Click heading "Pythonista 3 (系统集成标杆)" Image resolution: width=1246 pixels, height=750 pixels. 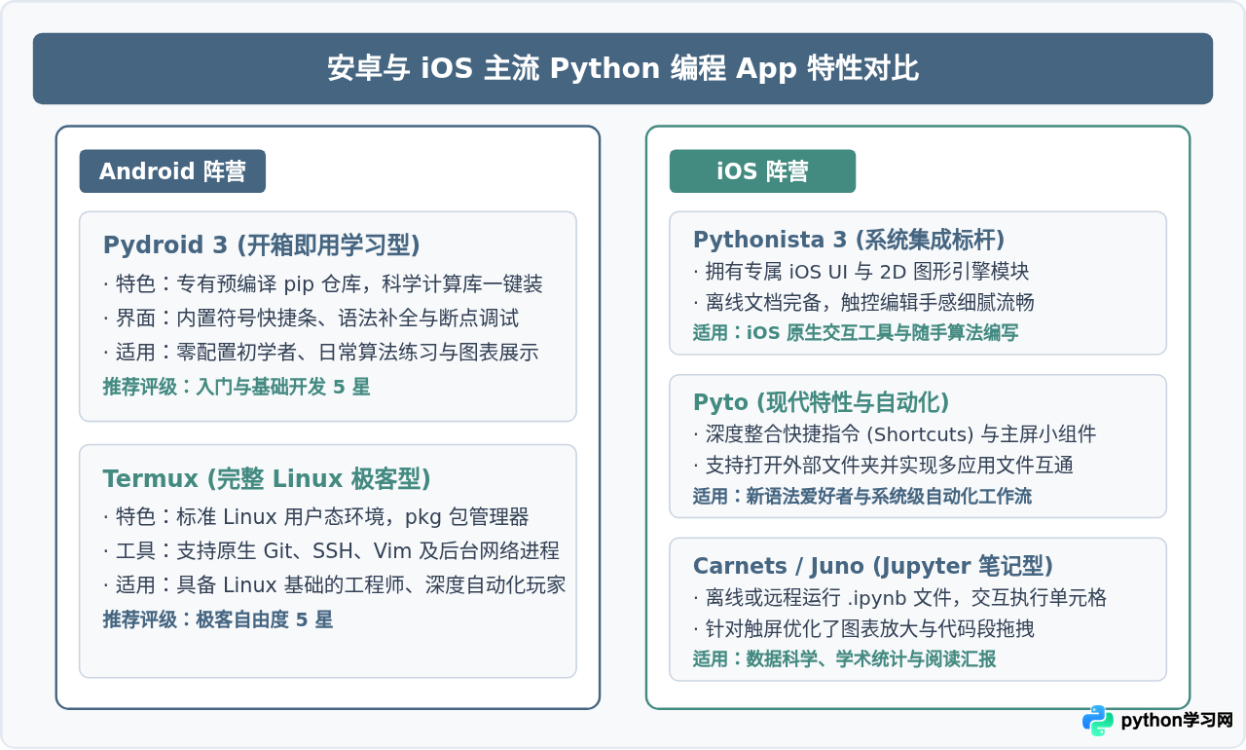tap(849, 240)
